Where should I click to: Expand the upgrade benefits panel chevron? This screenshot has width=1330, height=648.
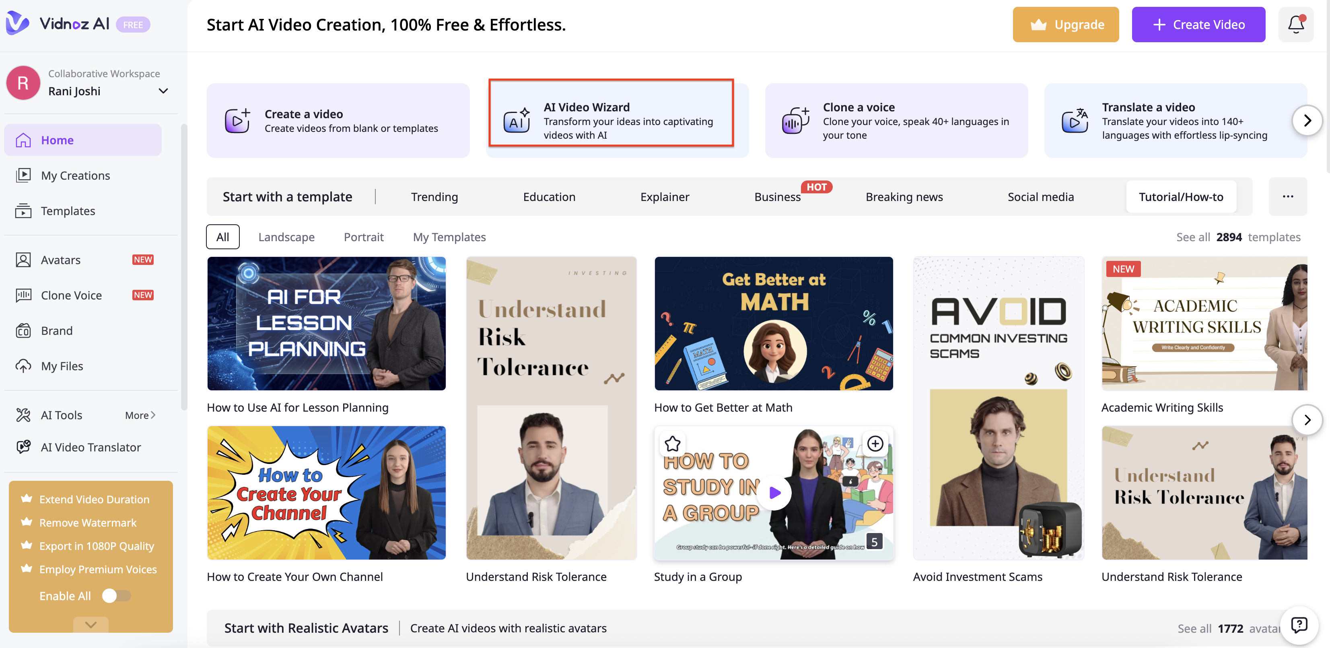(x=91, y=625)
